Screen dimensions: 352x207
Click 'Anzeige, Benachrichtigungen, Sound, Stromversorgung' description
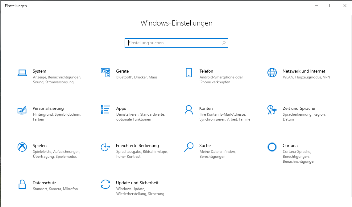click(x=57, y=80)
